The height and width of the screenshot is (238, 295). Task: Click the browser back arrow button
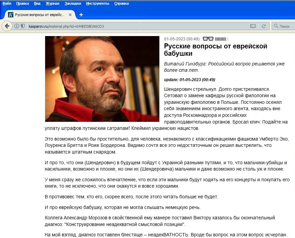[7, 26]
